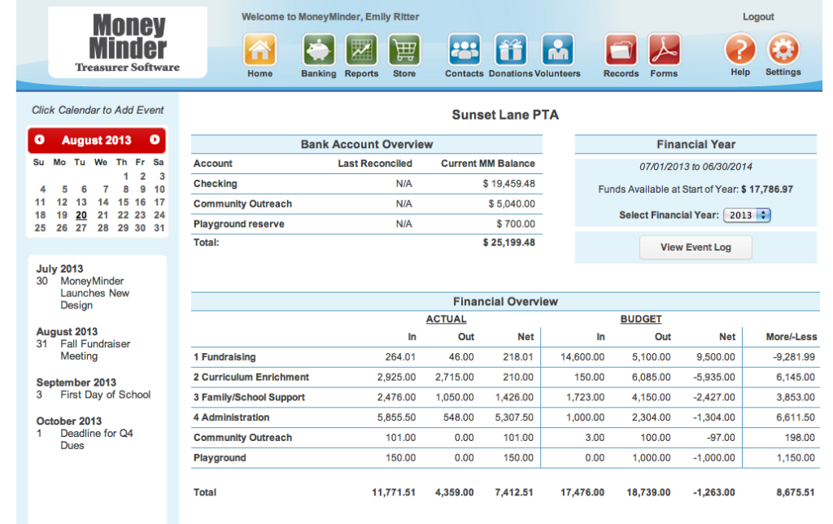Click the Checking account row name
833x524 pixels.
[215, 184]
